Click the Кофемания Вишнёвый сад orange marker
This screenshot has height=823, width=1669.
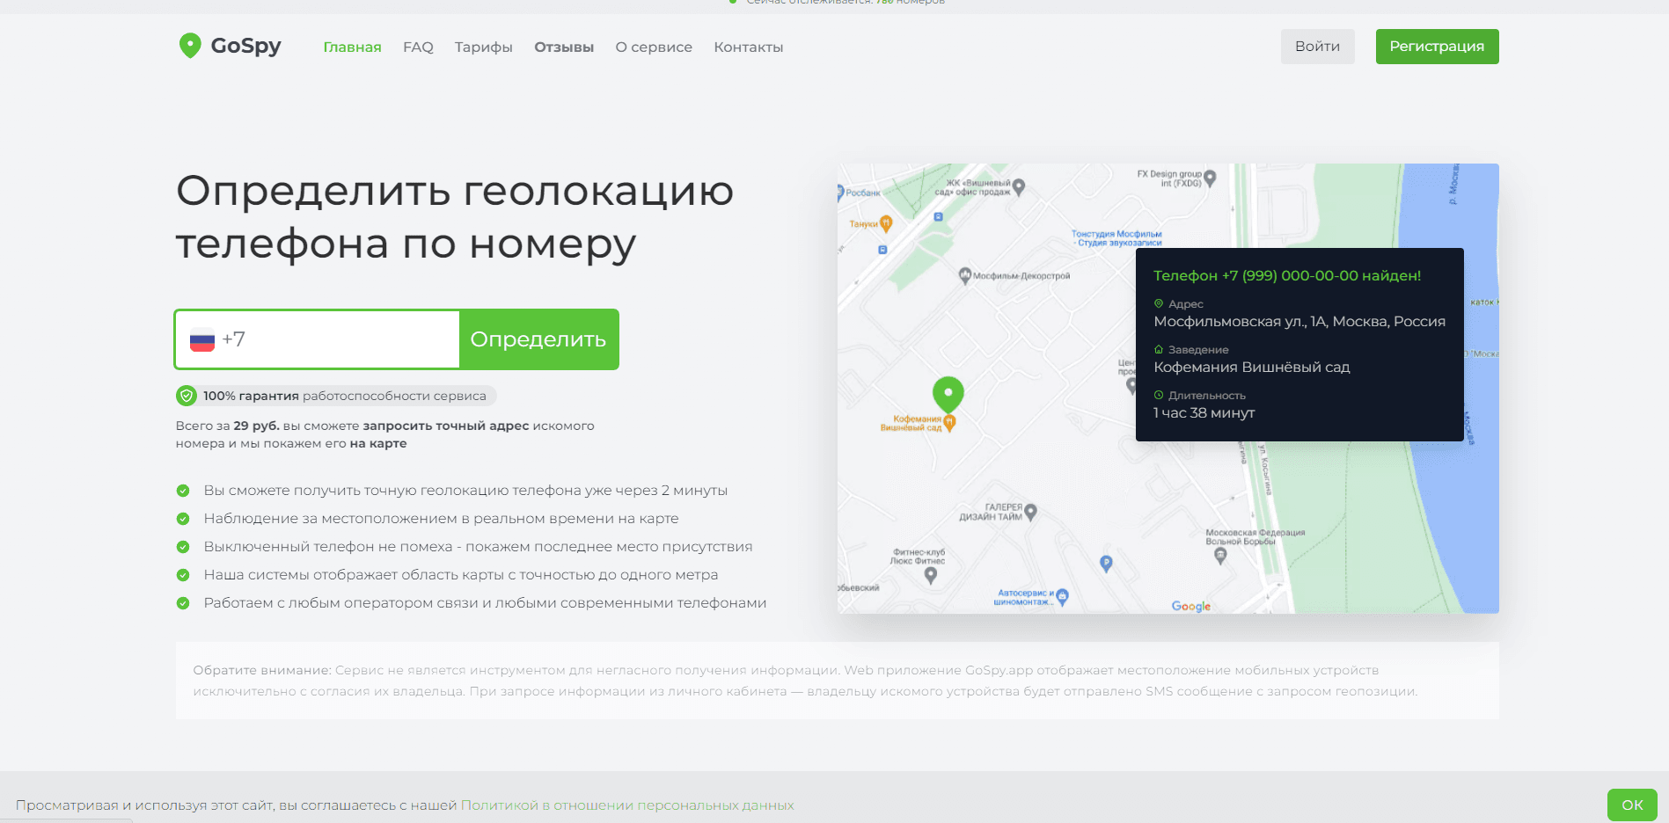(950, 423)
